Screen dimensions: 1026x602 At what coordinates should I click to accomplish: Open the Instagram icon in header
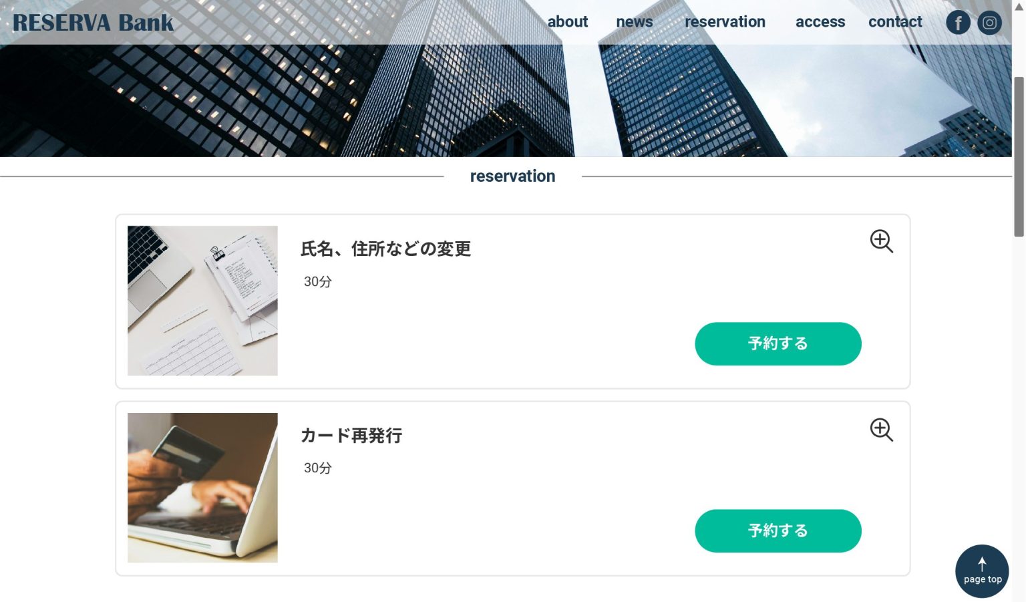(989, 23)
